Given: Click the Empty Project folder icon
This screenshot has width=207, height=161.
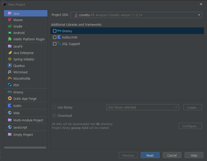Looking at the screenshot, I should click(x=10, y=135).
